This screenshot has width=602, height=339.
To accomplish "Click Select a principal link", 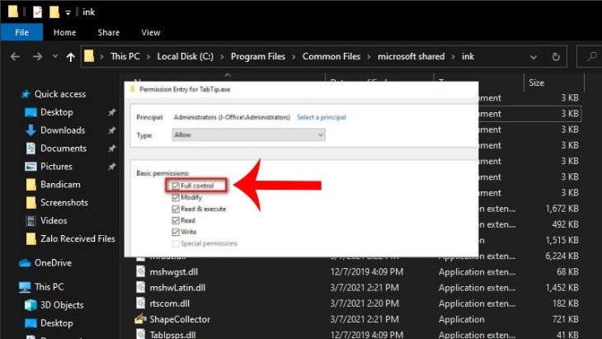I will [x=322, y=117].
